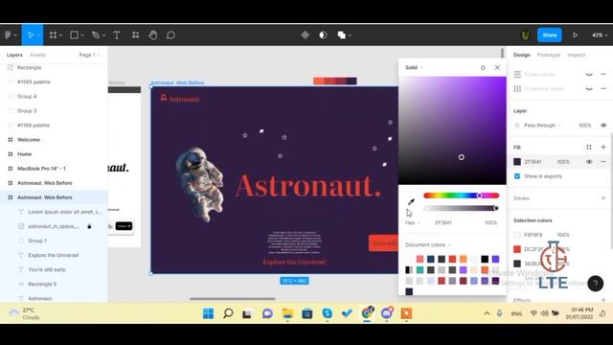Open the Resources tool
The image size is (613, 345).
pos(135,35)
